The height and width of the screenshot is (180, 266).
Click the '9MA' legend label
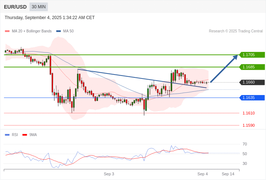[x=33, y=135]
